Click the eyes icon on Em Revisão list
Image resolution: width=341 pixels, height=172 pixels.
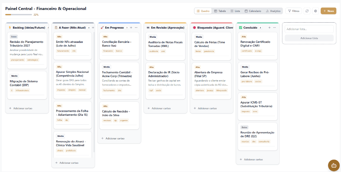[148, 28]
